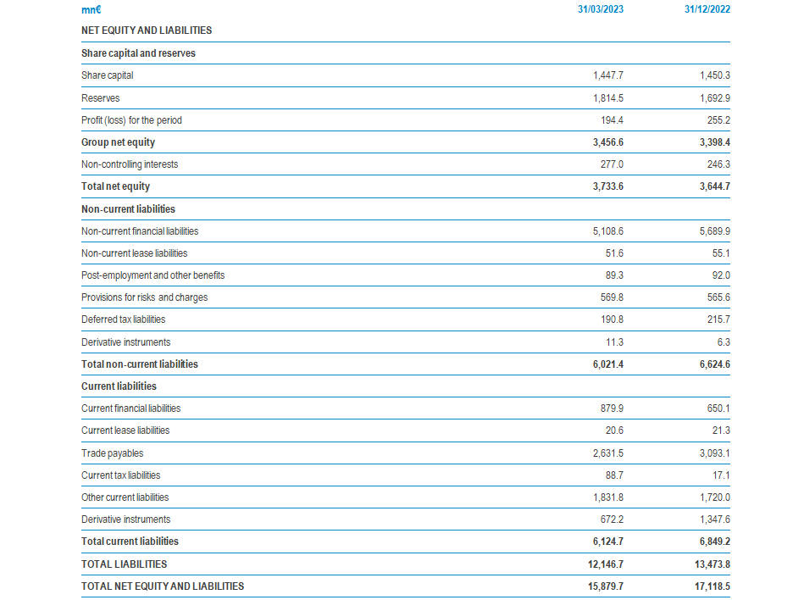Select Non-current financial liabilities label
Image resolution: width=804 pixels, height=600 pixels.
[x=140, y=231]
